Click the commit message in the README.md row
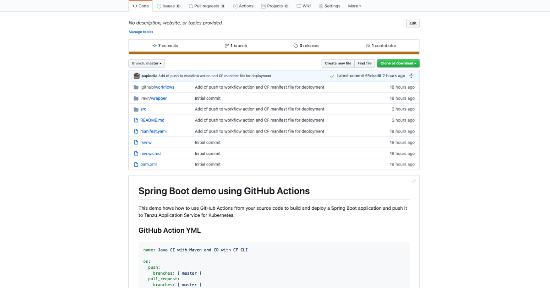 (x=259, y=120)
